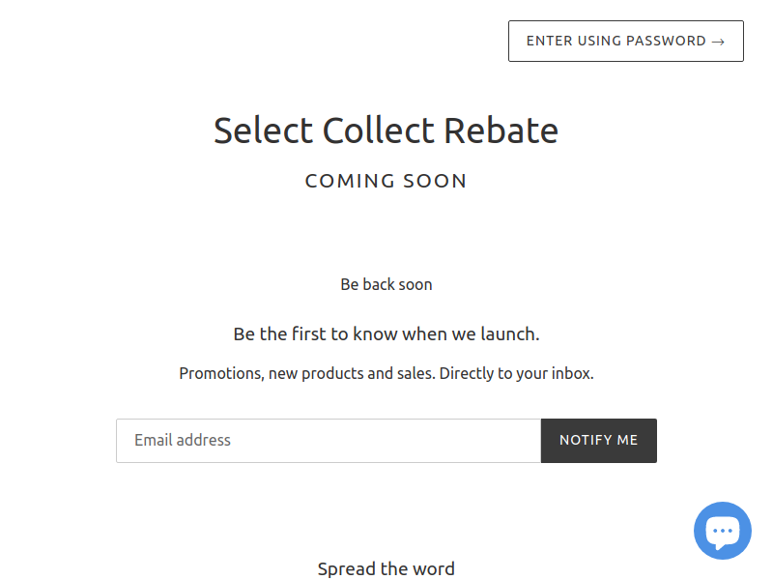Click the Email address placeholder text
The image size is (773, 580).
click(183, 441)
